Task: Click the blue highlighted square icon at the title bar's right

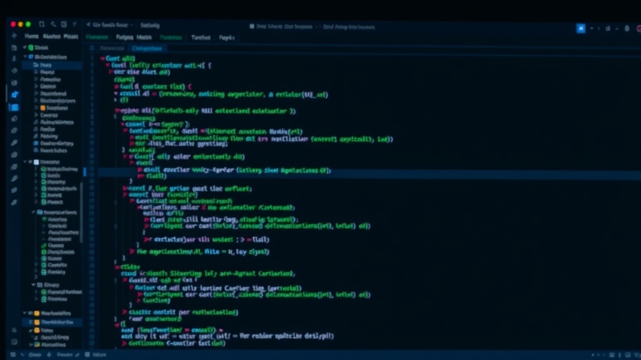Action: coord(580,28)
